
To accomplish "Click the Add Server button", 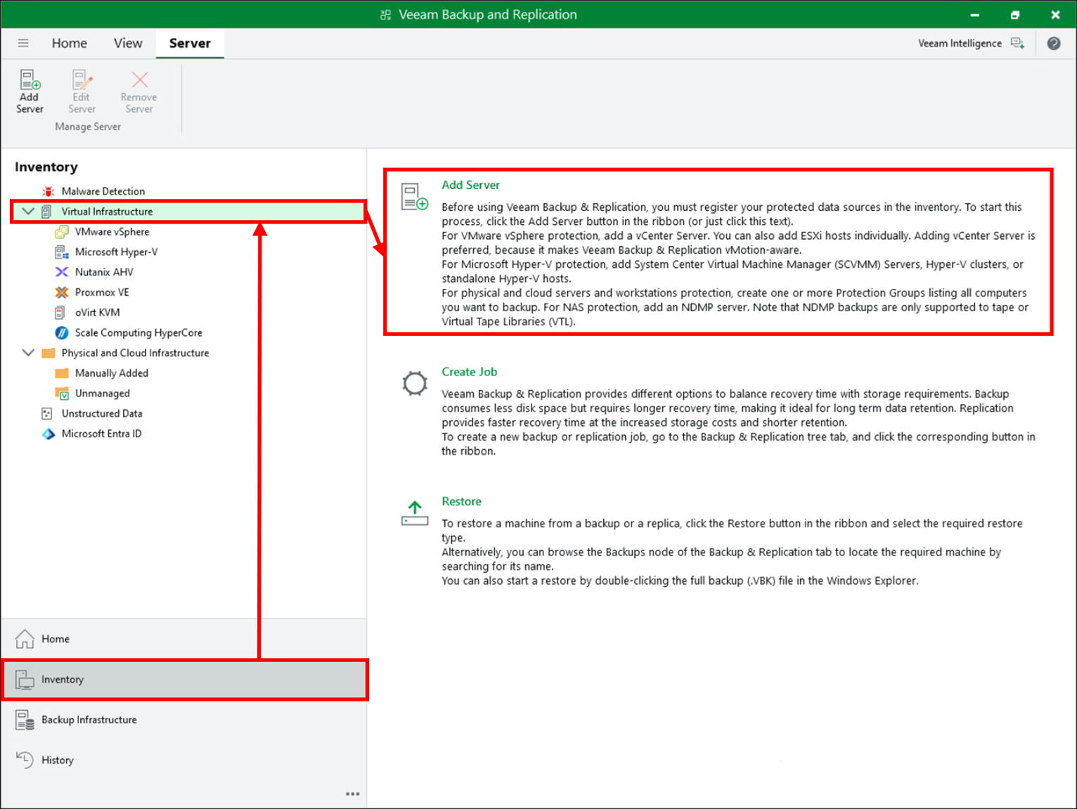I will [30, 91].
